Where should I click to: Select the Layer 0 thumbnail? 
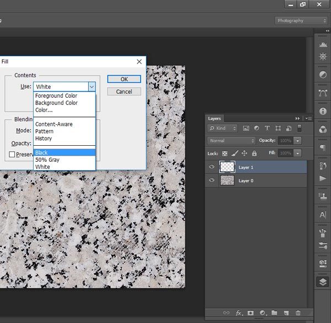click(x=227, y=181)
